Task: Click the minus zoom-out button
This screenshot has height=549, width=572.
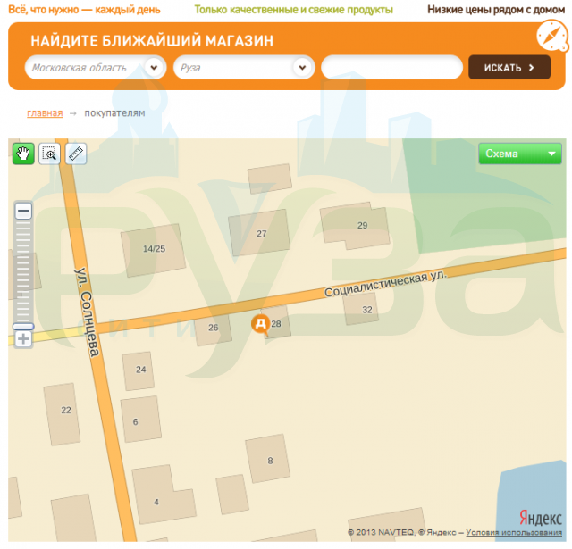Action: [23, 212]
